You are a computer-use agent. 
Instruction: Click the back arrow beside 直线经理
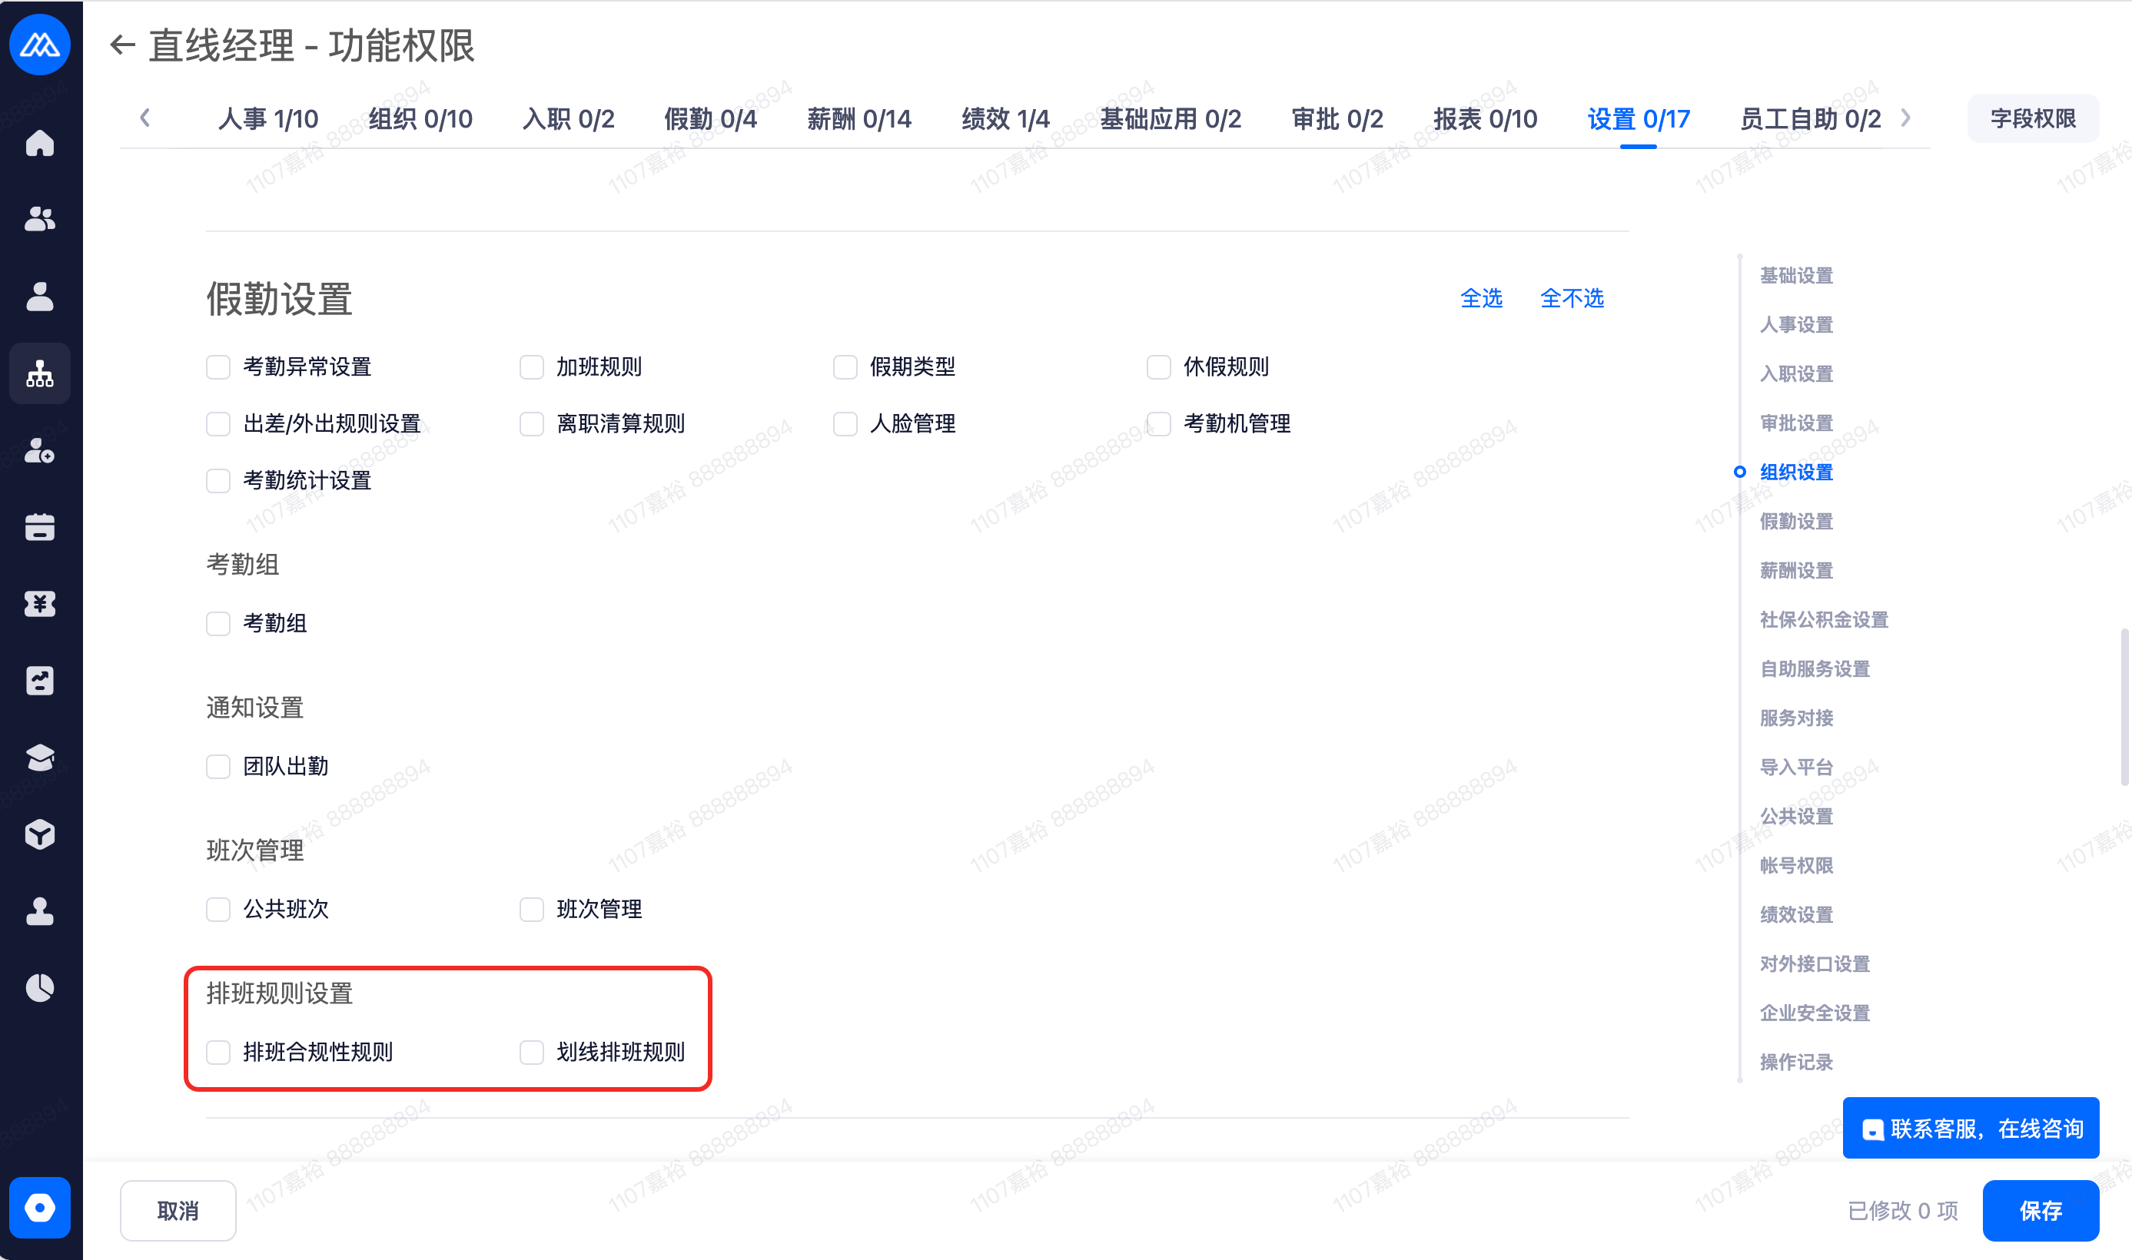tap(122, 45)
